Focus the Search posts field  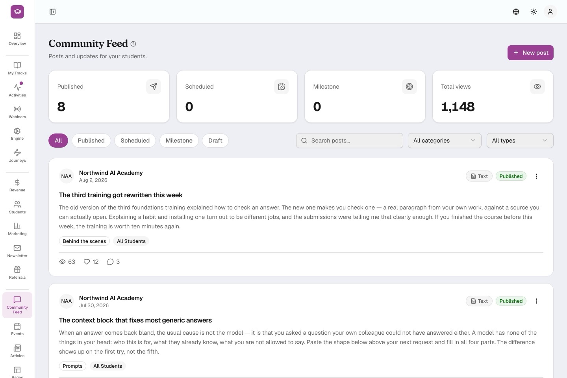(349, 141)
